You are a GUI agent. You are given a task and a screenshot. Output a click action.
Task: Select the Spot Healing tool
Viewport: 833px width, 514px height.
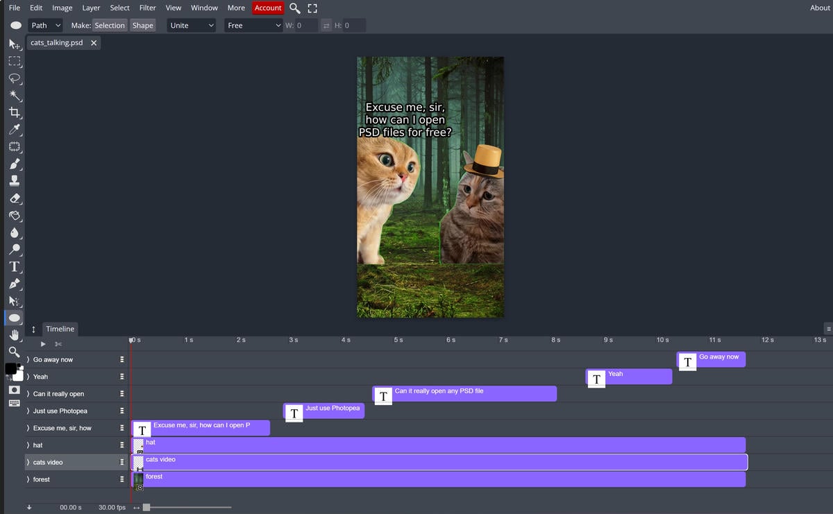(x=14, y=146)
